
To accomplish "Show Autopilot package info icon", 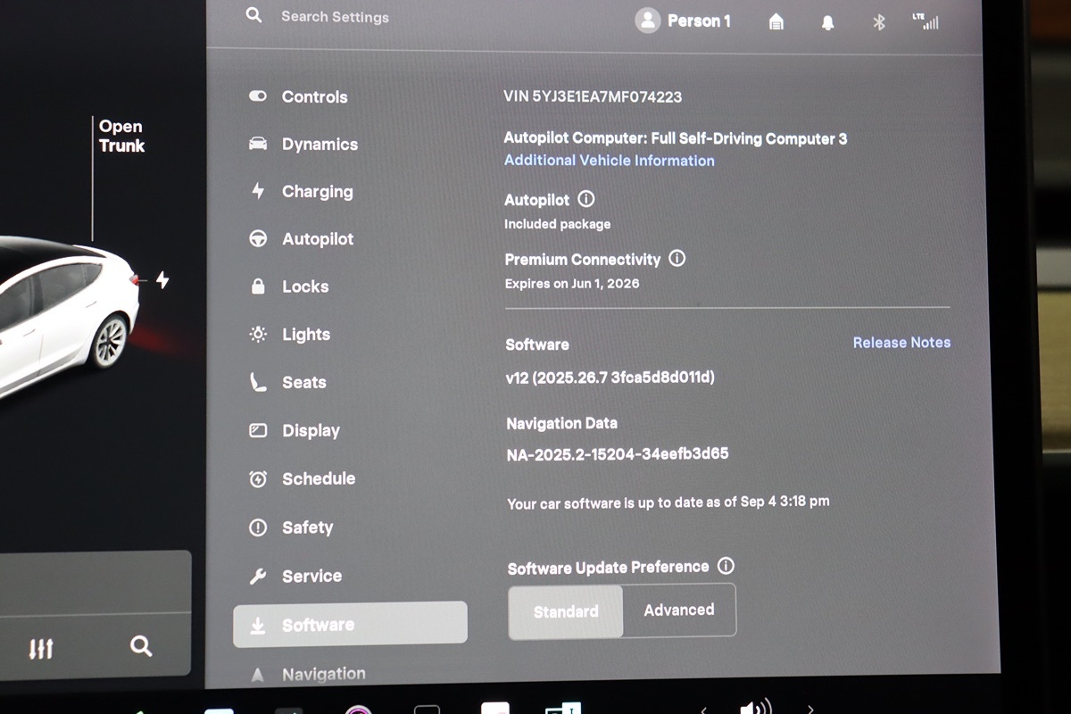I will pos(586,199).
